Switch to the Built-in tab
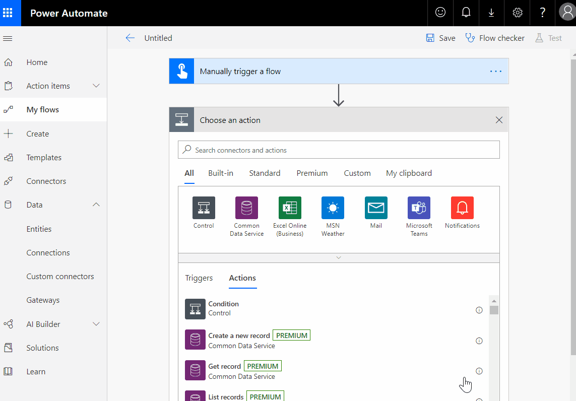Viewport: 576px width, 401px height. coord(221,173)
